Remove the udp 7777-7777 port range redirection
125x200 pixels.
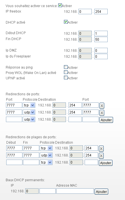click(101, 156)
